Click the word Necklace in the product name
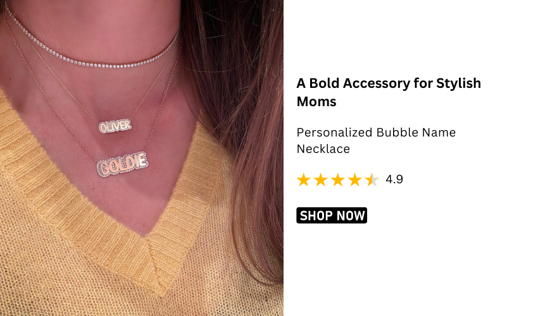This screenshot has height=316, width=538. pos(323,149)
